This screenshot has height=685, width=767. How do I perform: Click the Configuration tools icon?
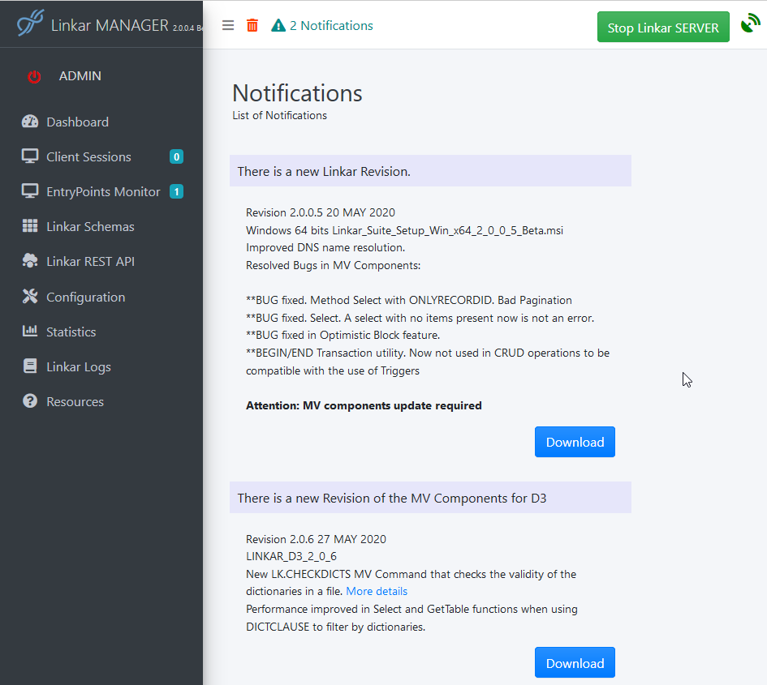pos(30,296)
